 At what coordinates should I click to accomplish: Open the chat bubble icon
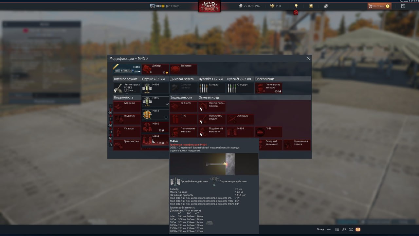[351, 229]
